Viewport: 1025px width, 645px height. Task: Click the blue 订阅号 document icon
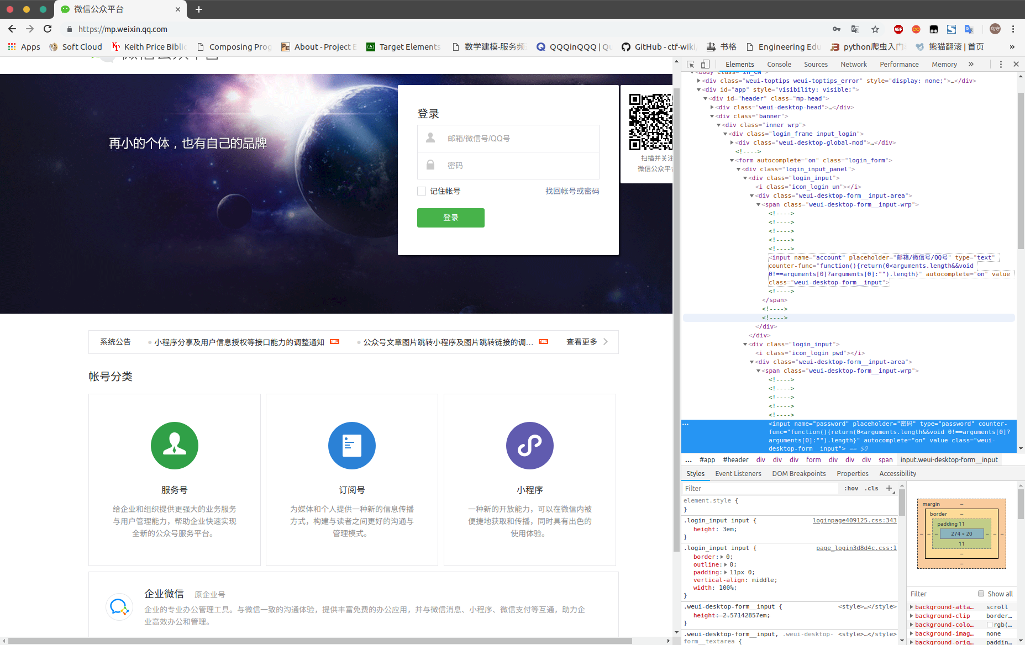point(351,446)
